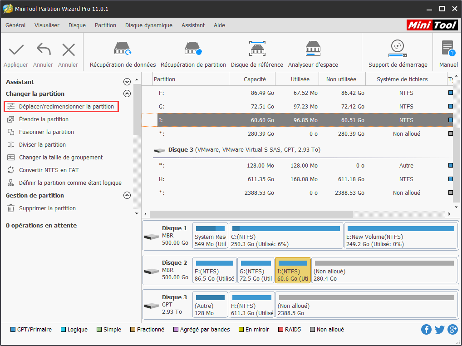Click the GPT/Primaire legend swatch
The width and height of the screenshot is (462, 346).
[x=13, y=330]
